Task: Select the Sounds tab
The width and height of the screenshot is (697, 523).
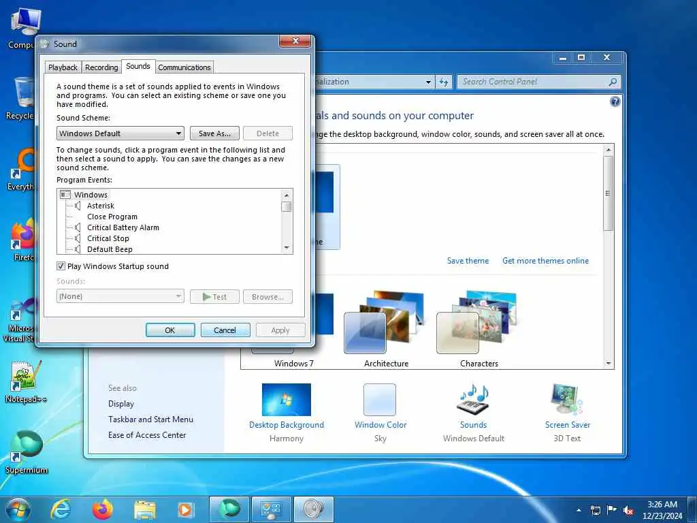Action: point(137,66)
